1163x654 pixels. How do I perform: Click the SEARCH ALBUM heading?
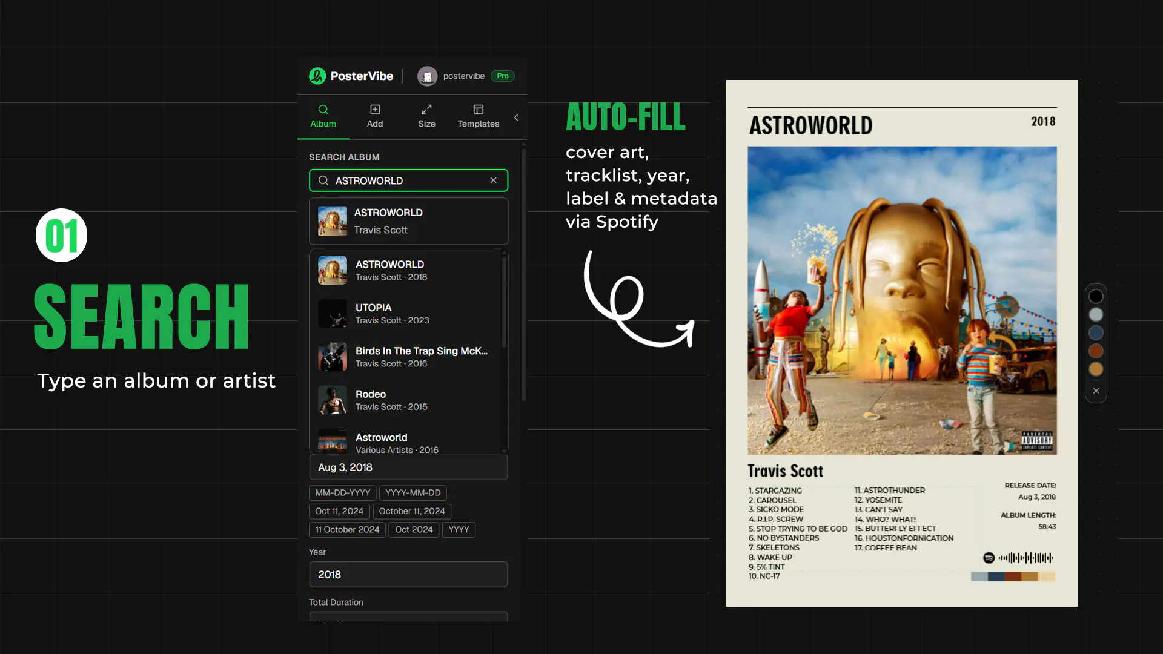[344, 157]
